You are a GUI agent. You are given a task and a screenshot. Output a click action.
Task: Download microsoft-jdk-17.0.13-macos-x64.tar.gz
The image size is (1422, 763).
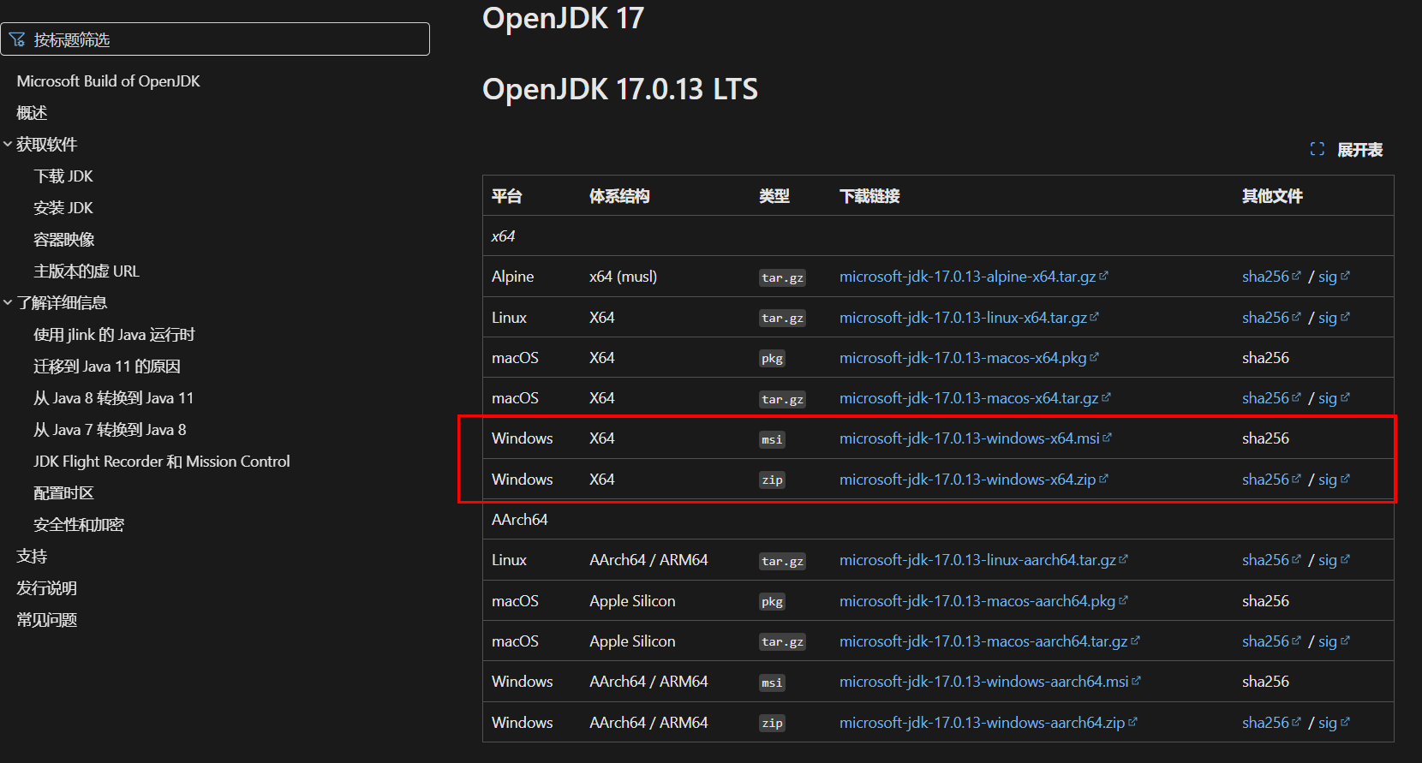pos(975,397)
